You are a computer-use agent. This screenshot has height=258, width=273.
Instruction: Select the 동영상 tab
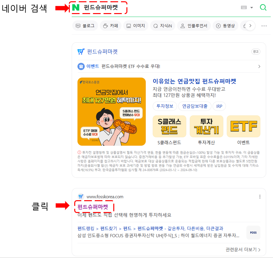coord(226,26)
